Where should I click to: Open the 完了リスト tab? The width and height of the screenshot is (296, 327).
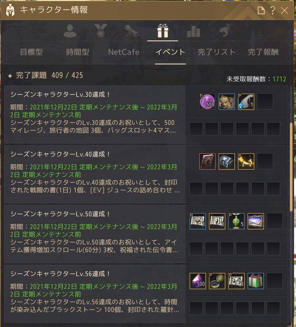point(216,52)
